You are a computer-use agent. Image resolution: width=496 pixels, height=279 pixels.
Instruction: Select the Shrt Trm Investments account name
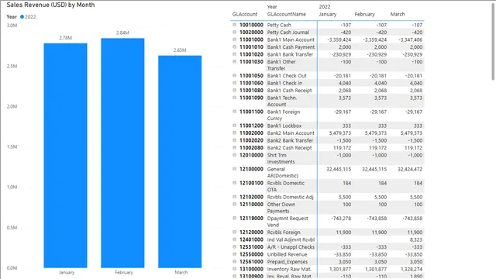pyautogui.click(x=281, y=158)
